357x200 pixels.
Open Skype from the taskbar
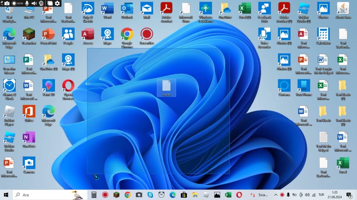150,195
